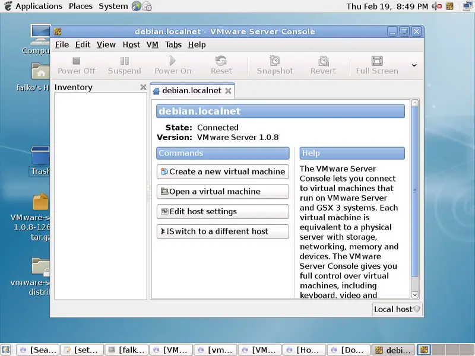
Task: Open the Help menu
Action: (x=197, y=45)
